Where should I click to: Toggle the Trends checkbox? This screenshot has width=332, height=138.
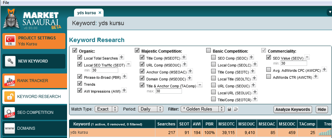[80, 84]
